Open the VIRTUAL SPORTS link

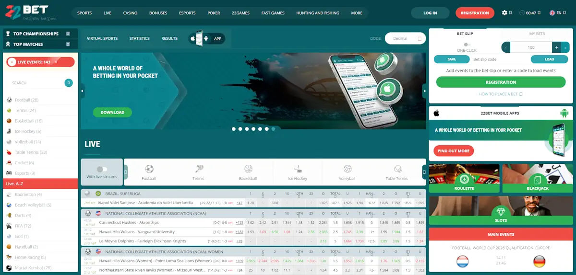(x=102, y=38)
